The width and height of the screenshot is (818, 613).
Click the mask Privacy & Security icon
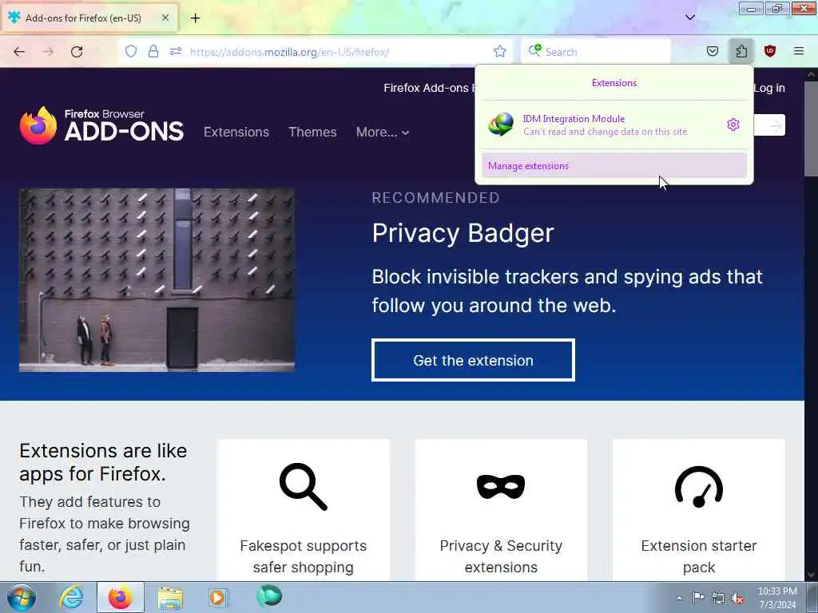[501, 486]
